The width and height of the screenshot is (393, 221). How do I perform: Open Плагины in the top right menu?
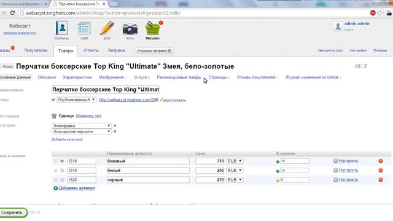pos(380,50)
